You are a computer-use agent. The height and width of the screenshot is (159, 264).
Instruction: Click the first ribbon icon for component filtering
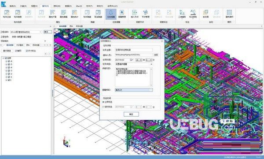coord(7,14)
